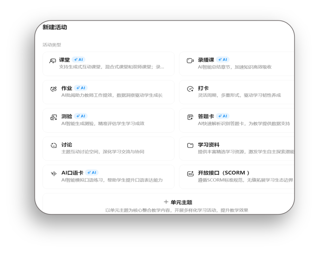Click the 作业 homework icon

[53, 89]
